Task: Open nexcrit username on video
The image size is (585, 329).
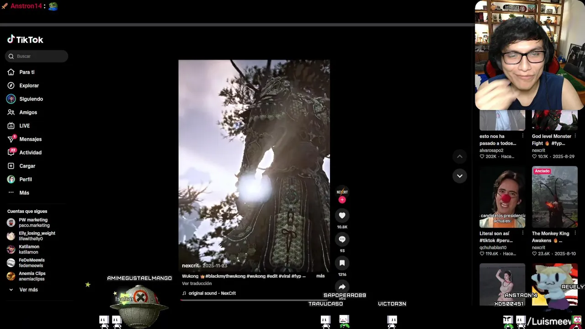Action: pyautogui.click(x=191, y=265)
